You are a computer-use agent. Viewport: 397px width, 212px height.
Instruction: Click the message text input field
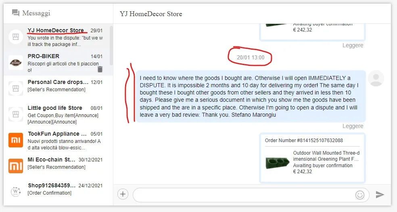[251, 195]
